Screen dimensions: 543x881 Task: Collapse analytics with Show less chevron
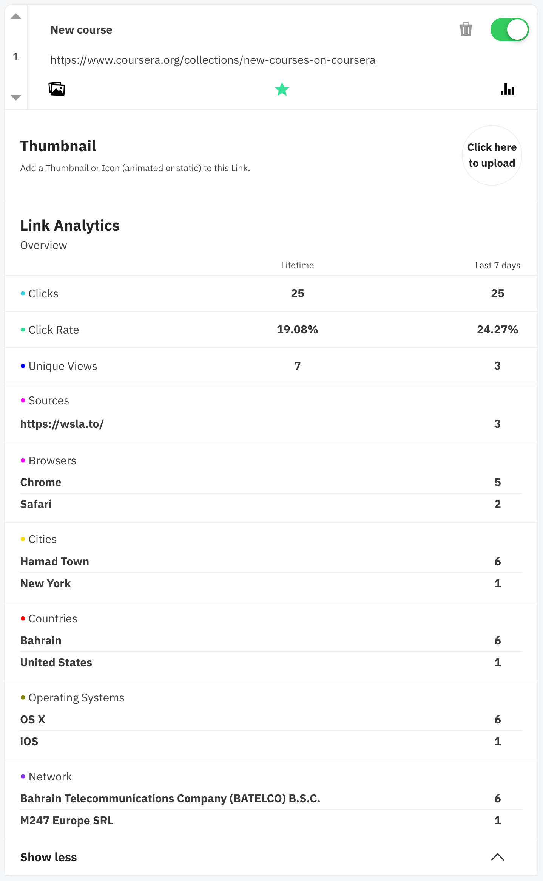(x=497, y=857)
